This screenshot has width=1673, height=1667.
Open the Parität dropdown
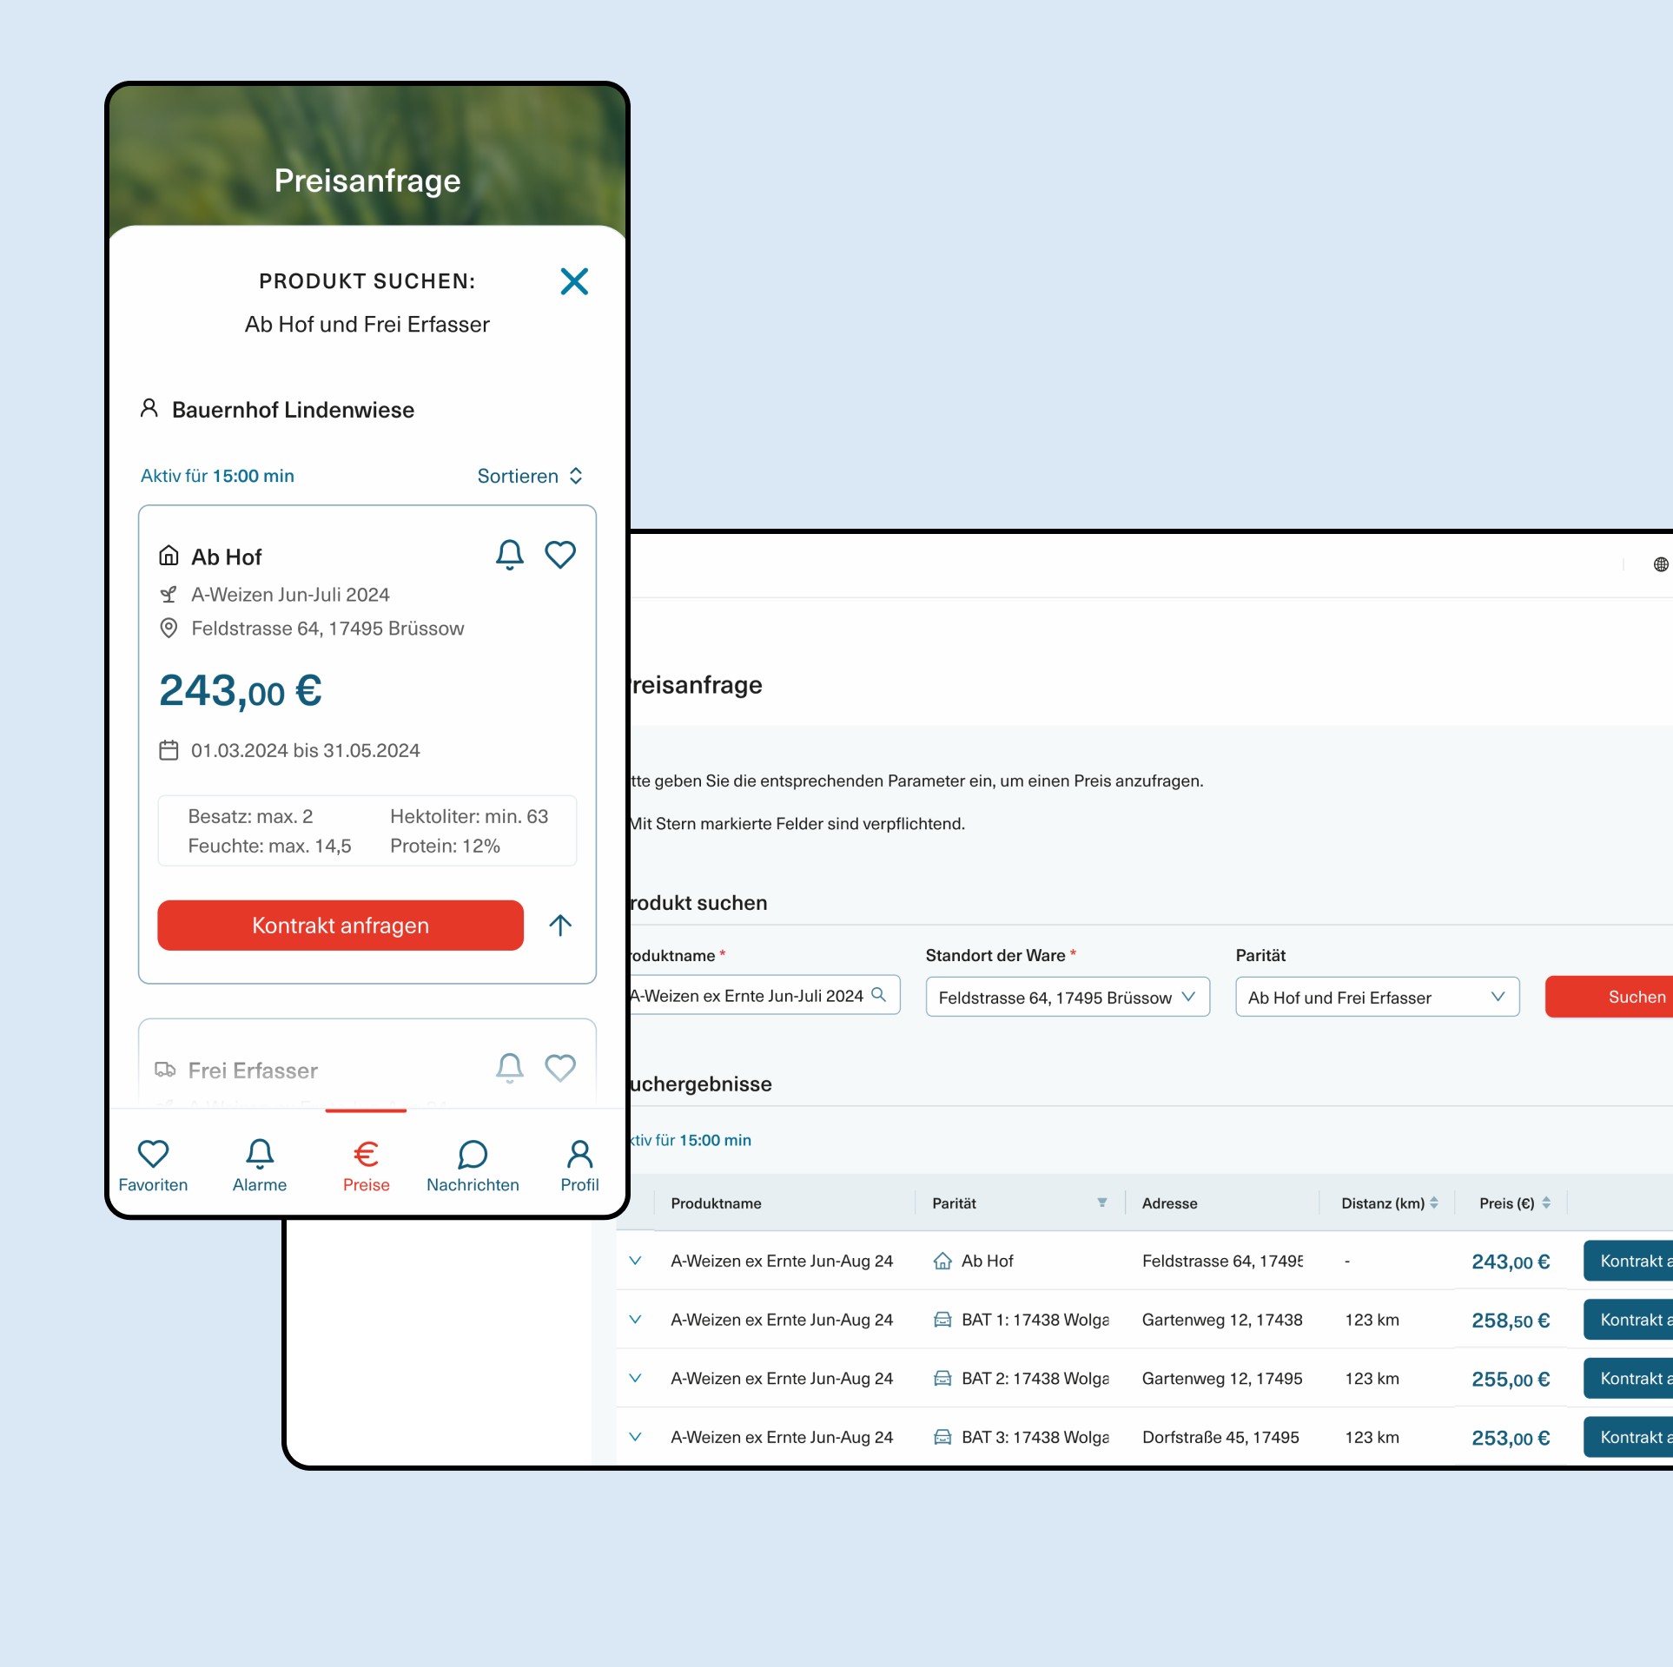click(x=1377, y=997)
